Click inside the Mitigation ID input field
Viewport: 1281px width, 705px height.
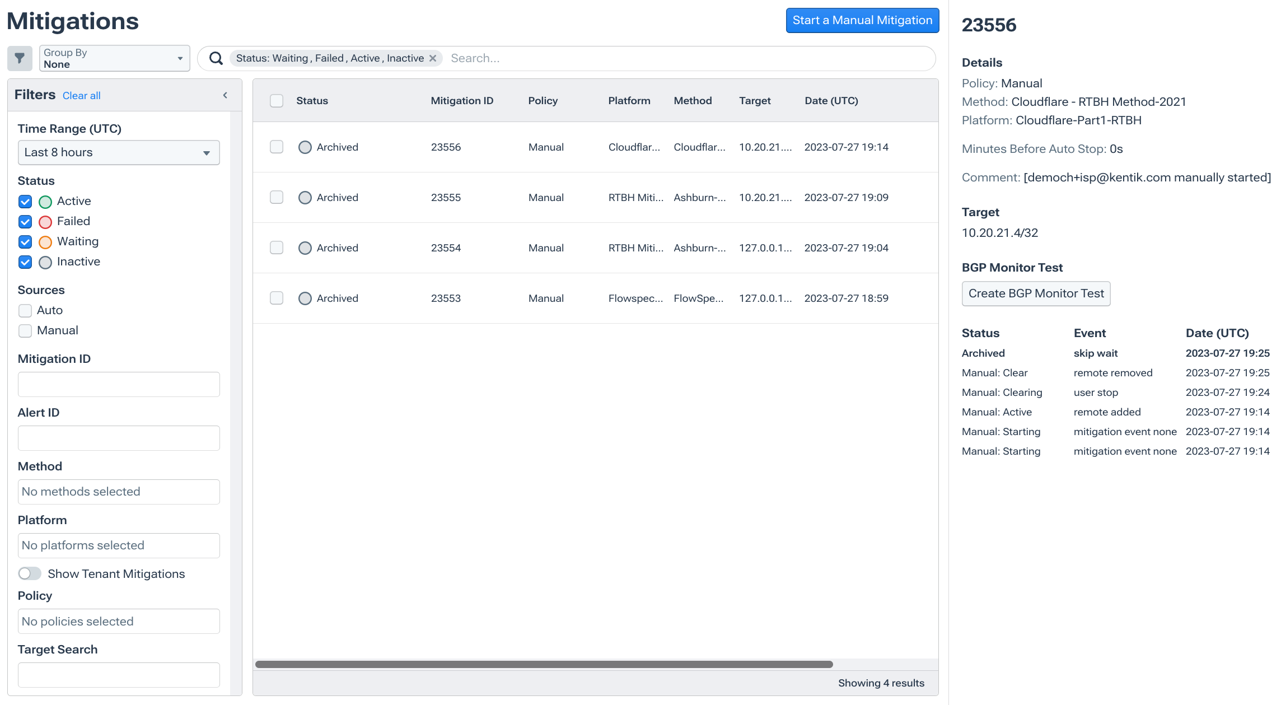coord(118,384)
